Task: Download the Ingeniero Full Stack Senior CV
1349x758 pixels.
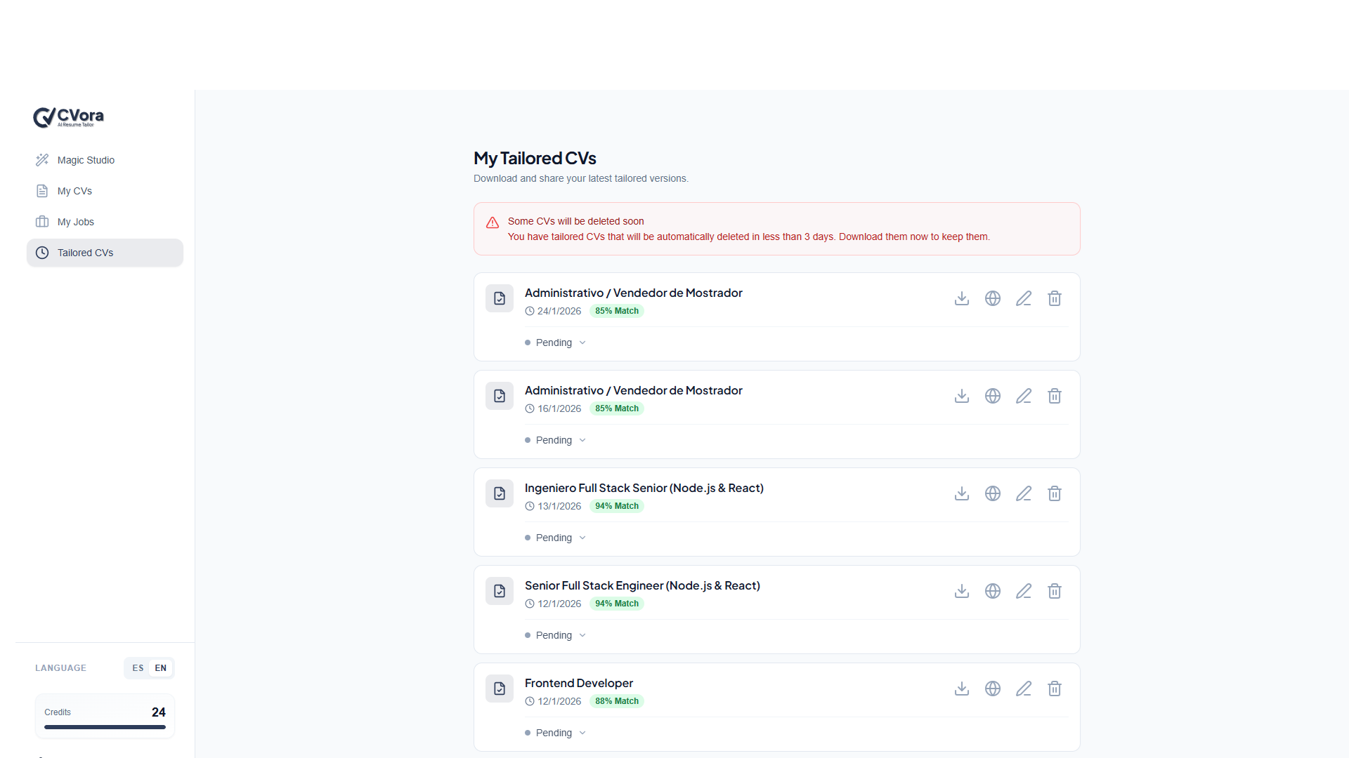Action: point(961,493)
